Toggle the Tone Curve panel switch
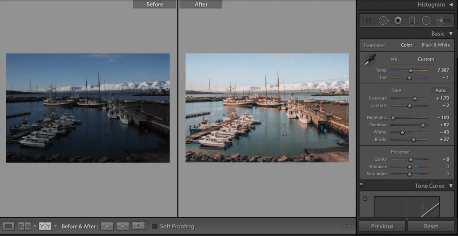 click(361, 184)
